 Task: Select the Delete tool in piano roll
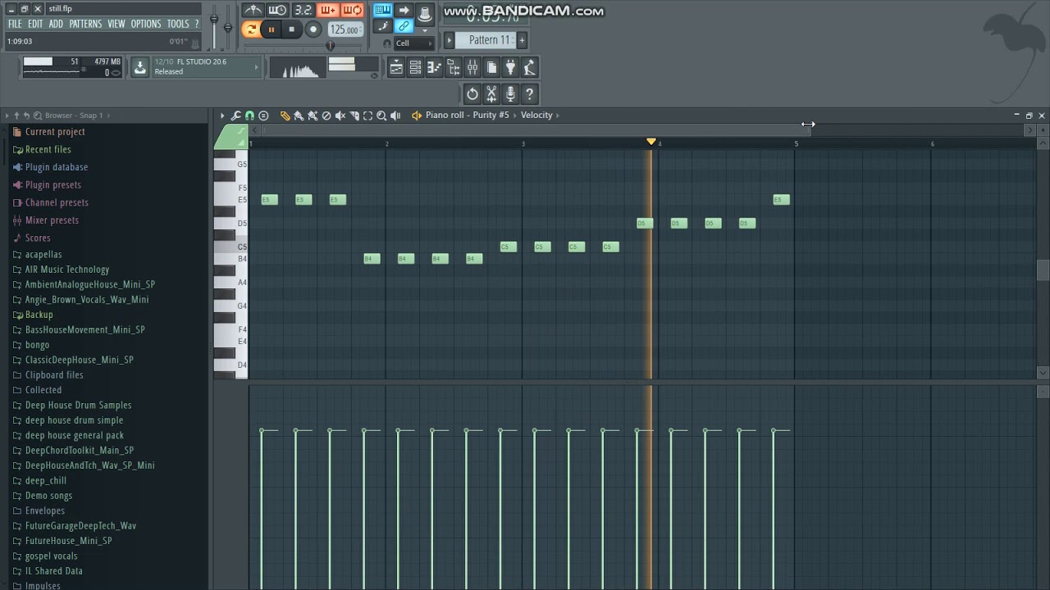[x=326, y=116]
